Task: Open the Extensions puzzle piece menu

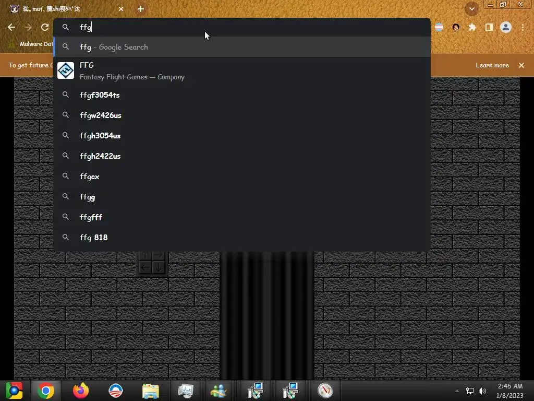Action: [x=472, y=27]
